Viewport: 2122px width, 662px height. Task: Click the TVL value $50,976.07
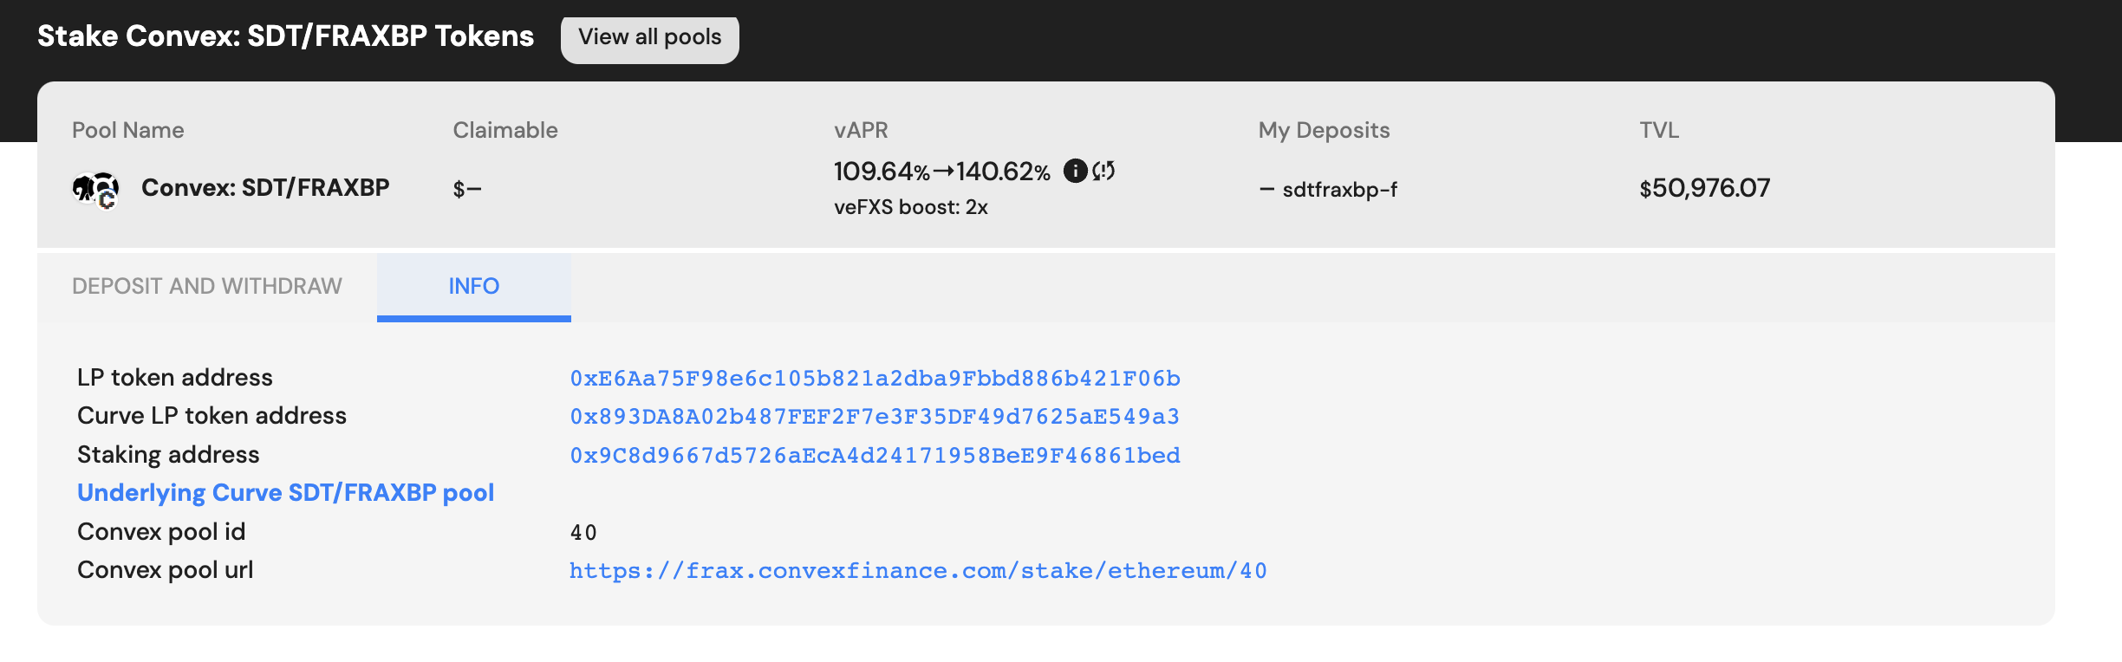[x=1704, y=188]
